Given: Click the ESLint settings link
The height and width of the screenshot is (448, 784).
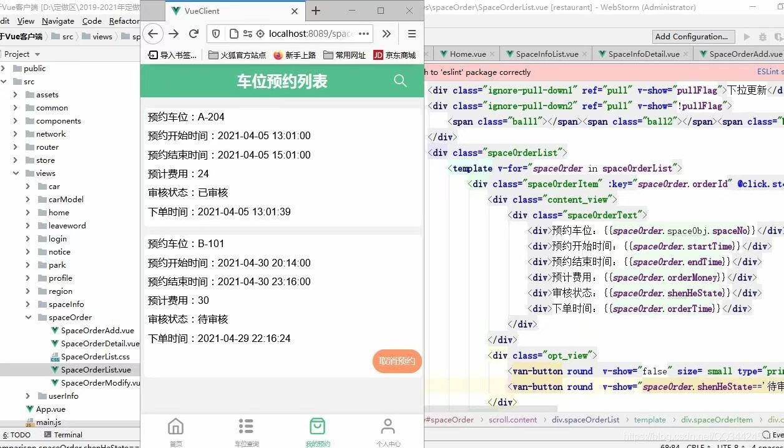Looking at the screenshot, I should (770, 72).
